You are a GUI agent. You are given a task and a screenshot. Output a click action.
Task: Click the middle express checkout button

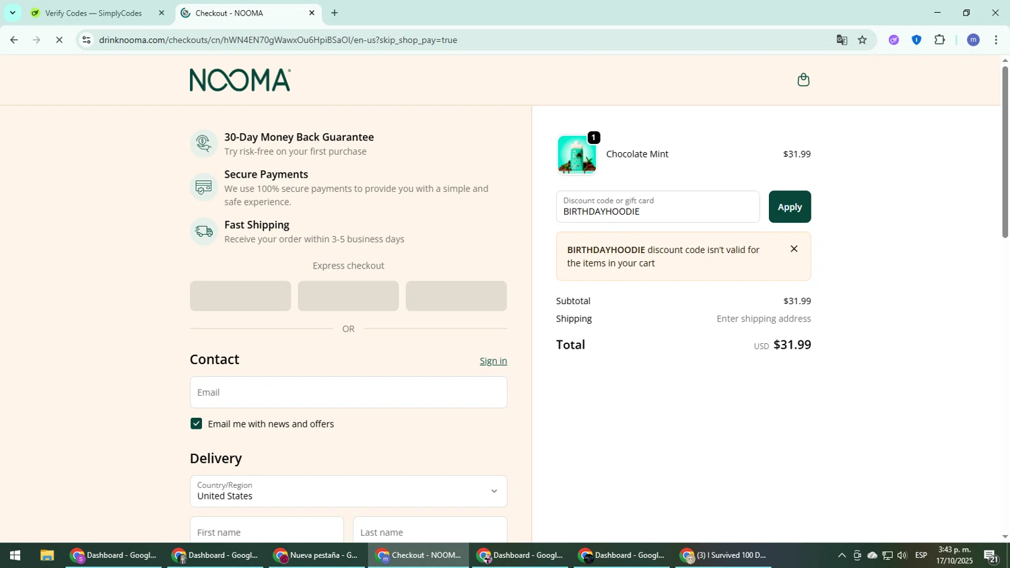(x=348, y=296)
